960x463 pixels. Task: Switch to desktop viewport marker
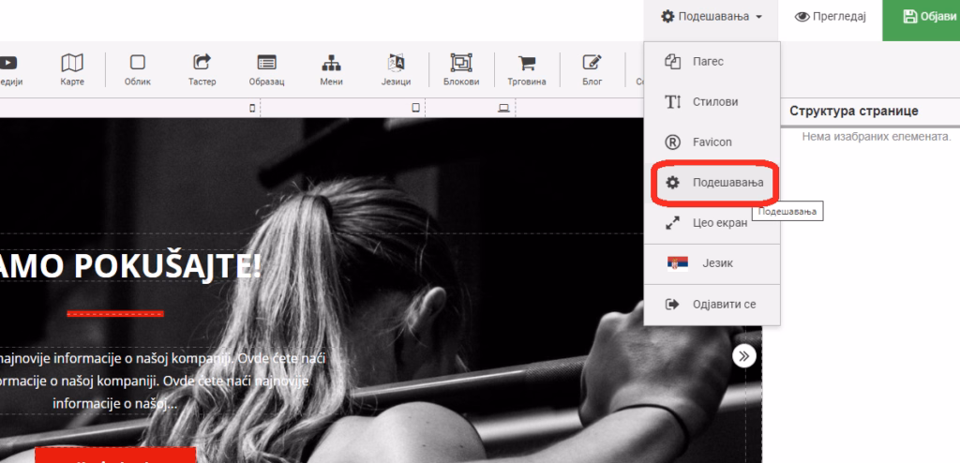[503, 109]
